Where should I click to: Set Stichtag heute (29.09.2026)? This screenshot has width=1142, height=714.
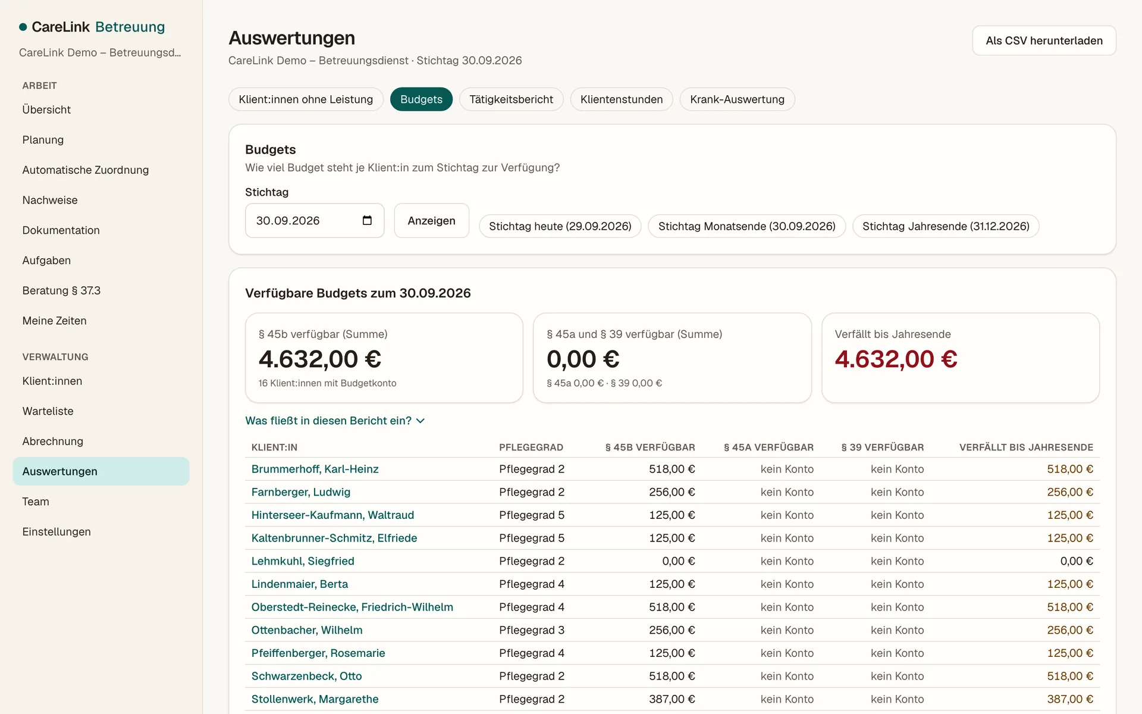pyautogui.click(x=560, y=226)
